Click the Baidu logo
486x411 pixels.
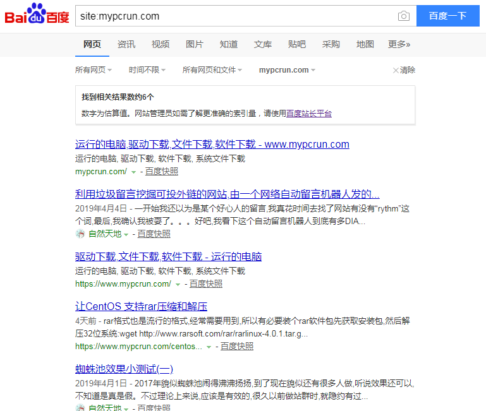point(37,14)
